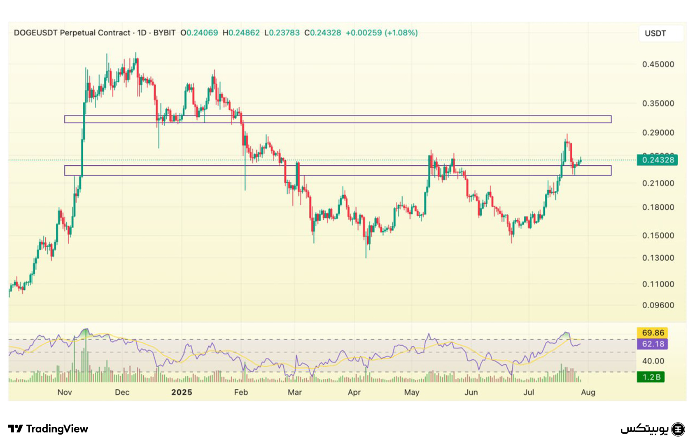
Task: Click the green 1.2 B volume label
Action: point(651,377)
